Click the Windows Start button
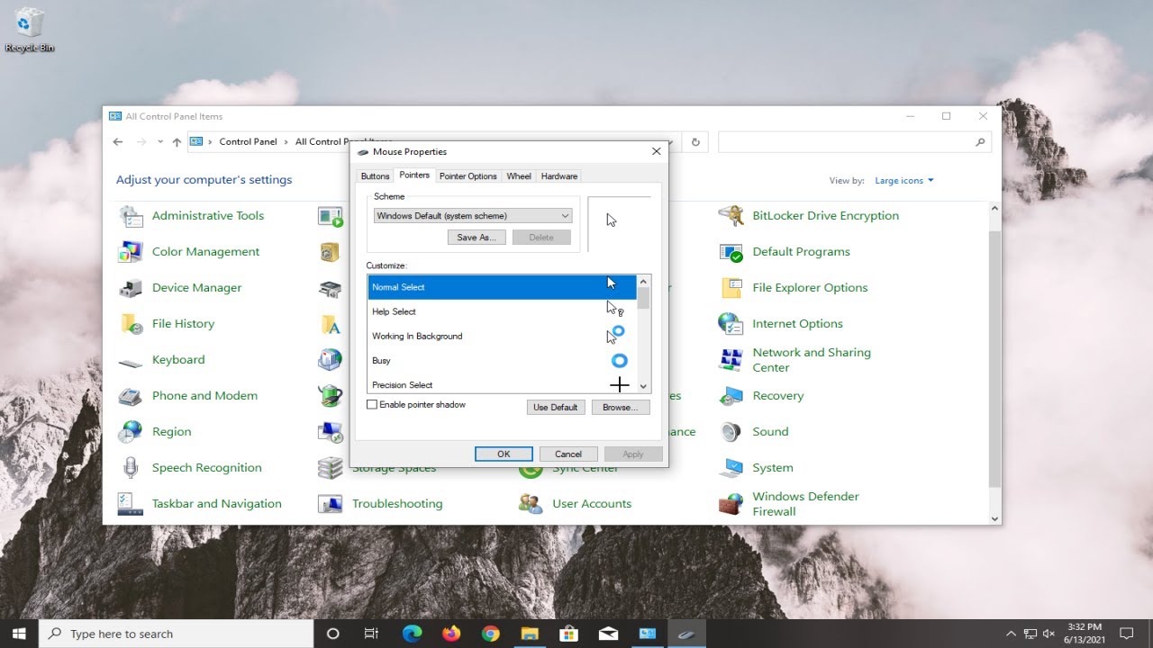 [19, 634]
